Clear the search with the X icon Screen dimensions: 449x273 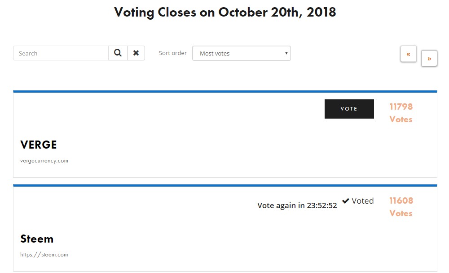(x=136, y=53)
